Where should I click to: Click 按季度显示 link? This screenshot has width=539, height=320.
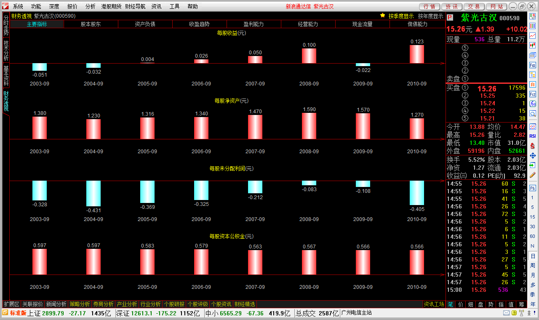[x=401, y=16]
